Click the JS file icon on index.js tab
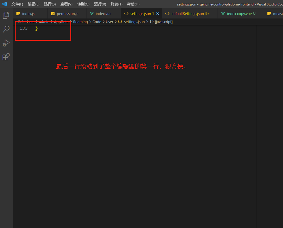Screen dimensions: 283x228 [18, 14]
